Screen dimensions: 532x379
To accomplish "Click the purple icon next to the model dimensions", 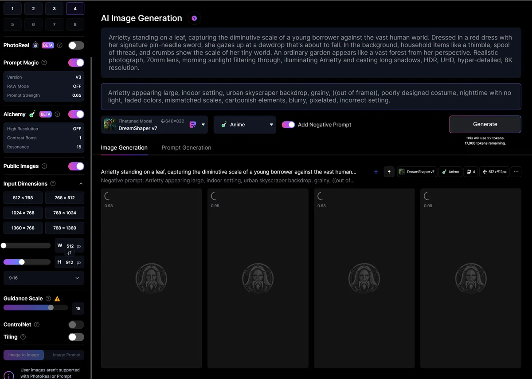I will click(x=193, y=125).
